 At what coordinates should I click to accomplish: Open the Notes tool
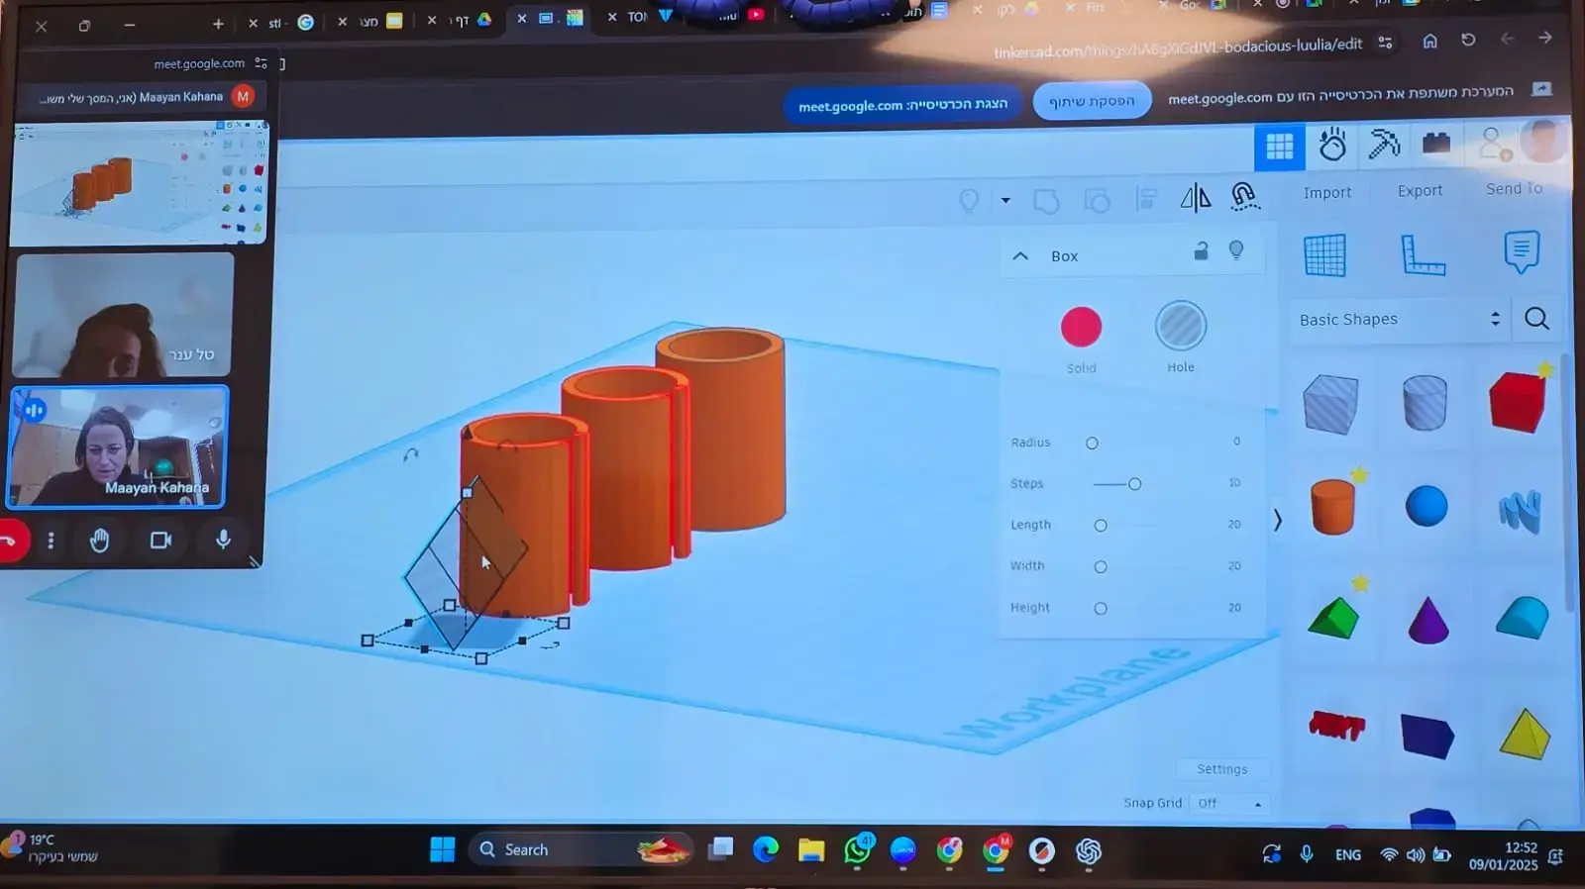pos(1521,251)
